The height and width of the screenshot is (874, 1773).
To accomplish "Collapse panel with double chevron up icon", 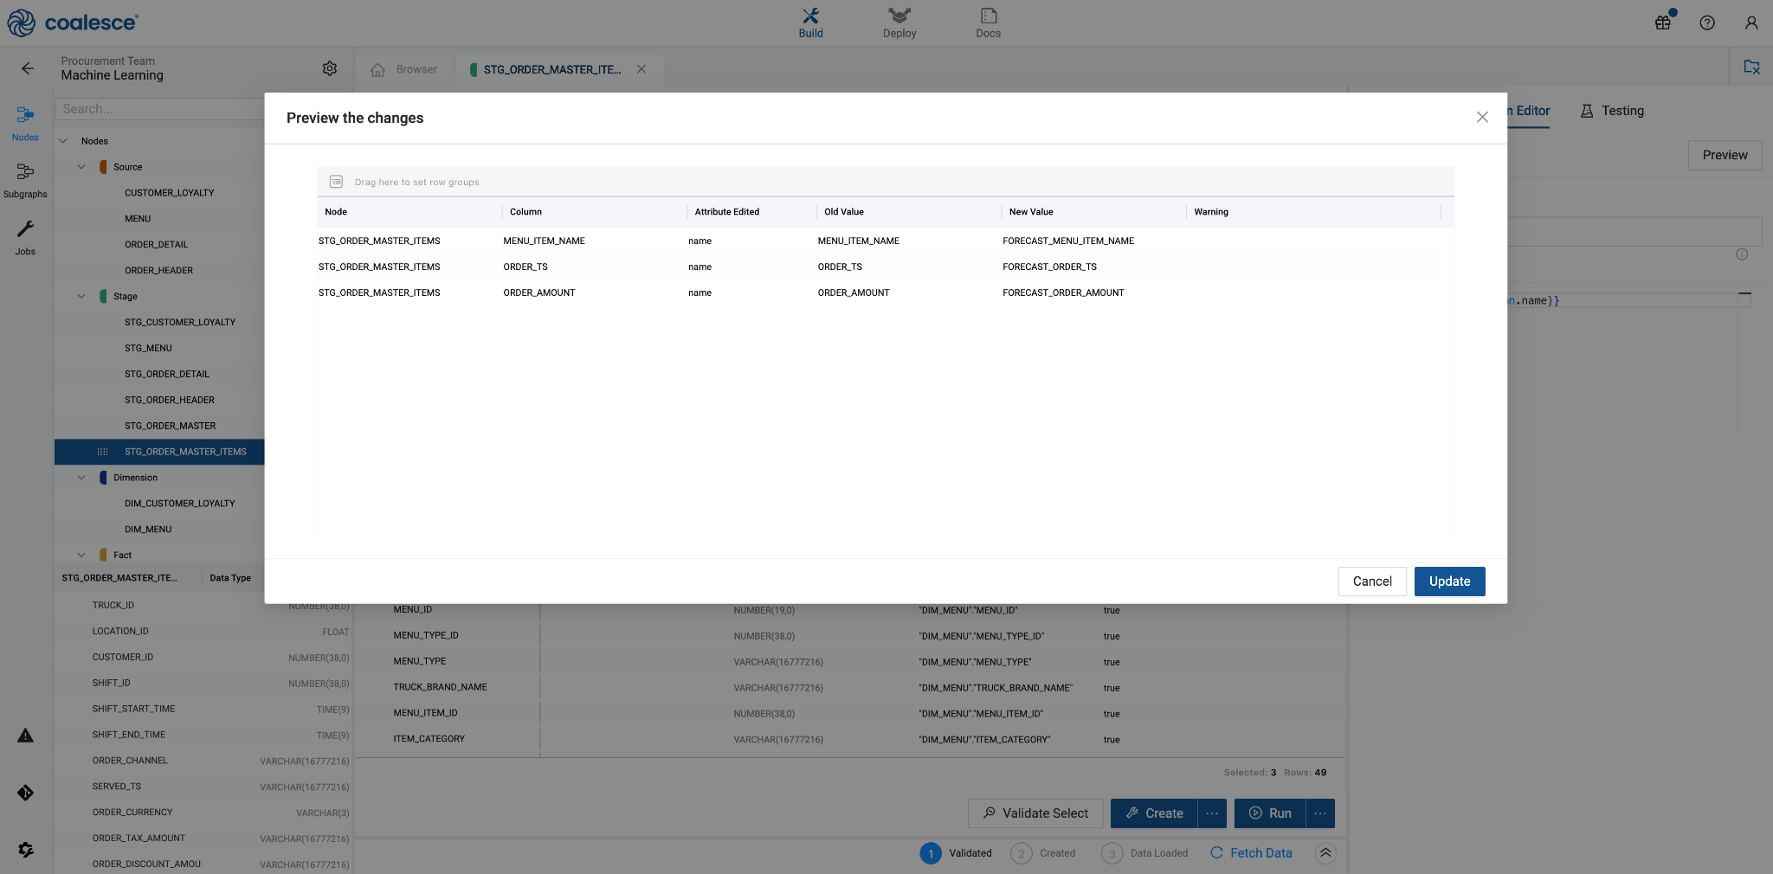I will point(1325,853).
